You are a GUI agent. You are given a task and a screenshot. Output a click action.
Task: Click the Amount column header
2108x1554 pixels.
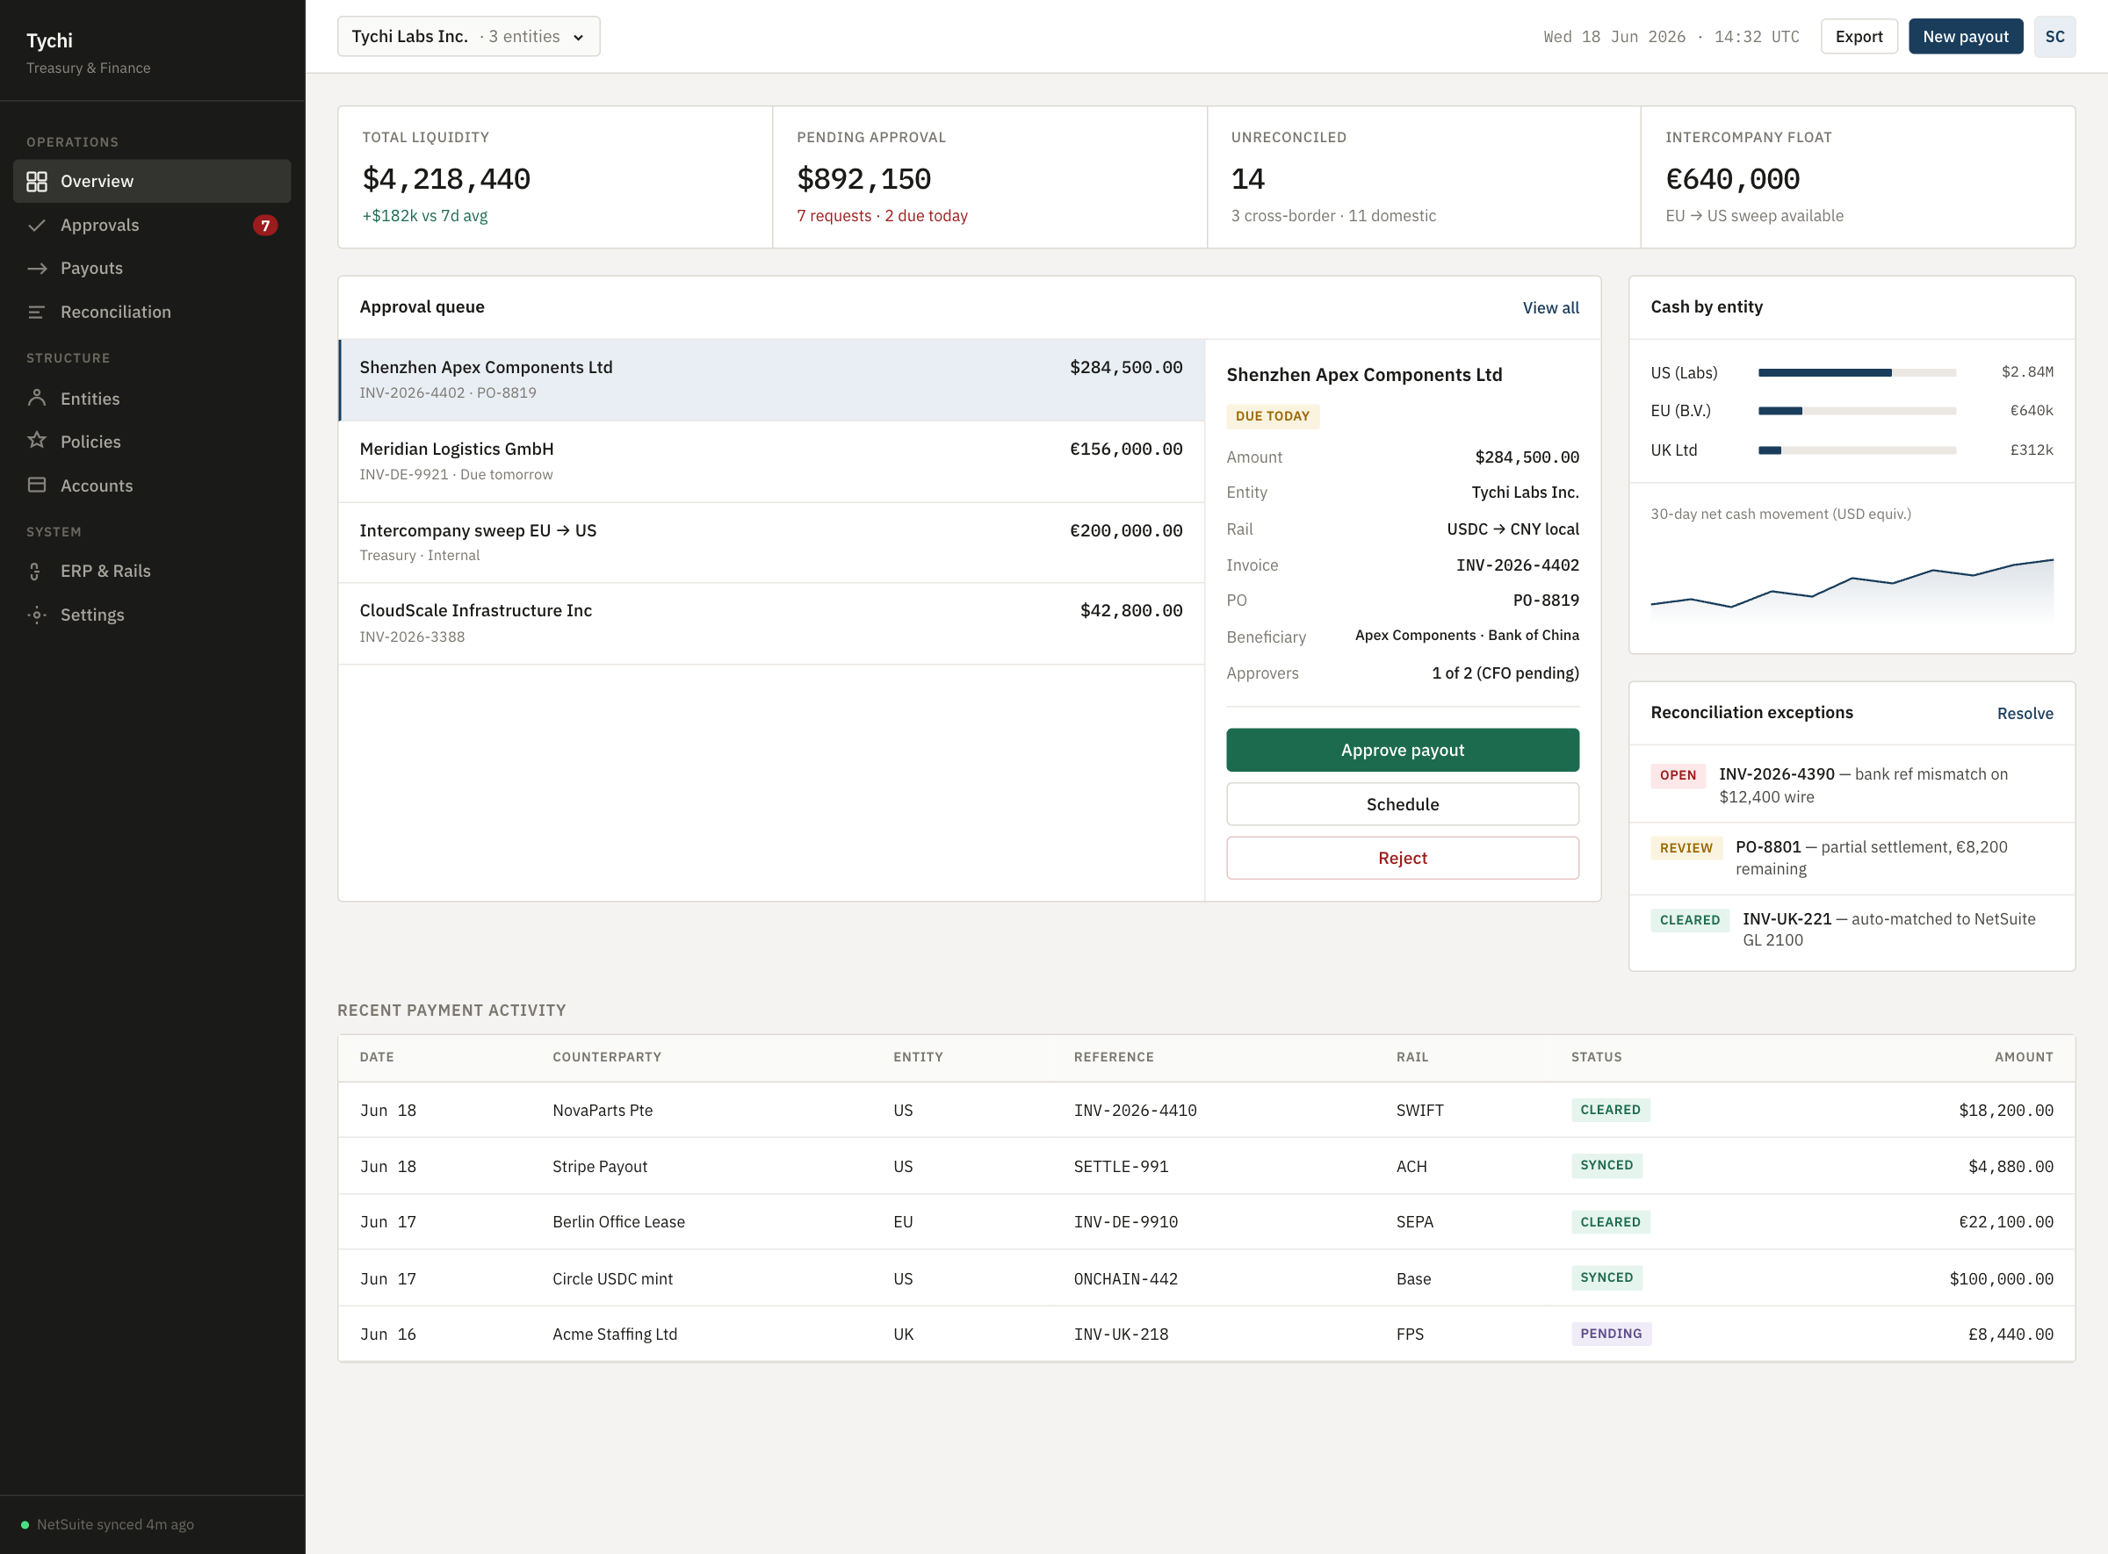[x=2024, y=1057]
